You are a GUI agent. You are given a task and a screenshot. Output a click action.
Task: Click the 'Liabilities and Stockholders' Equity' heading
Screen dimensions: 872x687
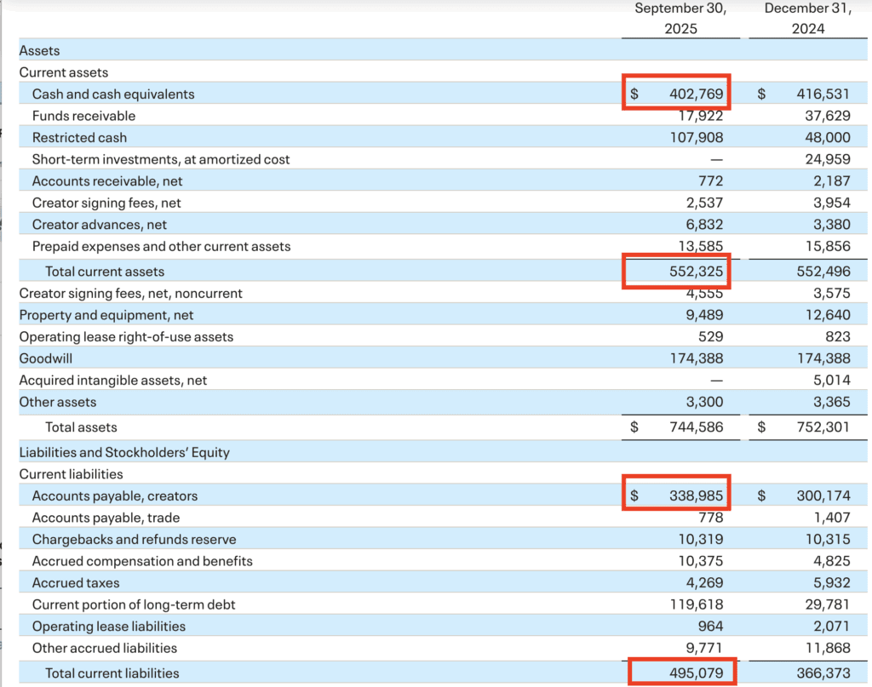click(124, 452)
